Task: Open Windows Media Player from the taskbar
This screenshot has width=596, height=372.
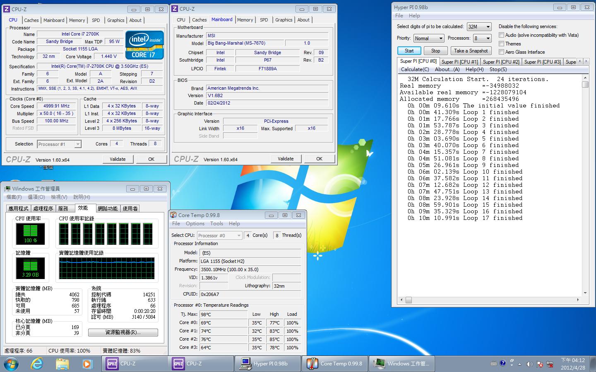Action: pos(87,364)
